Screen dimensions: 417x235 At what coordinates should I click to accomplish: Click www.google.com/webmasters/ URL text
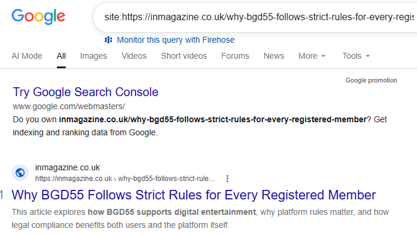[x=69, y=106]
